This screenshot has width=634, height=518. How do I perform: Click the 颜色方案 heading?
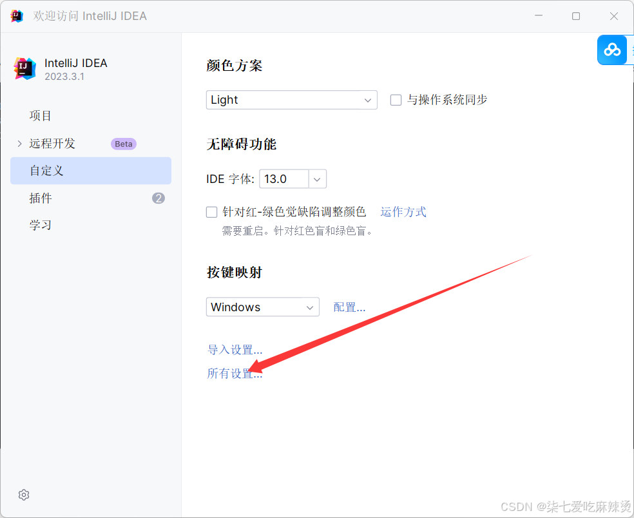click(234, 66)
